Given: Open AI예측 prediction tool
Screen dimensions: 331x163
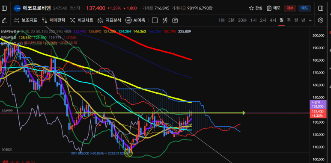Looking at the screenshot, I should coord(135,20).
